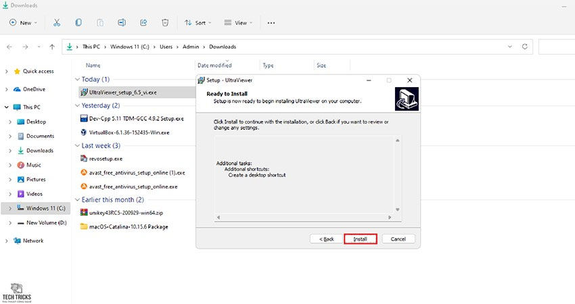
Task: Open recent locations chevron near navigation arrows
Action: 39,47
